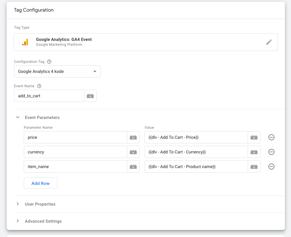Insert variable for Price value field
This screenshot has width=291, height=237.
254,137
